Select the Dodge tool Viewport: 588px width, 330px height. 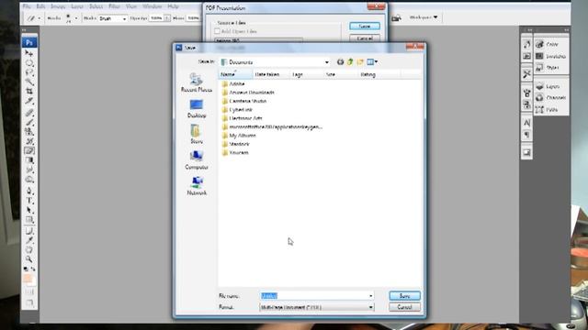28,180
